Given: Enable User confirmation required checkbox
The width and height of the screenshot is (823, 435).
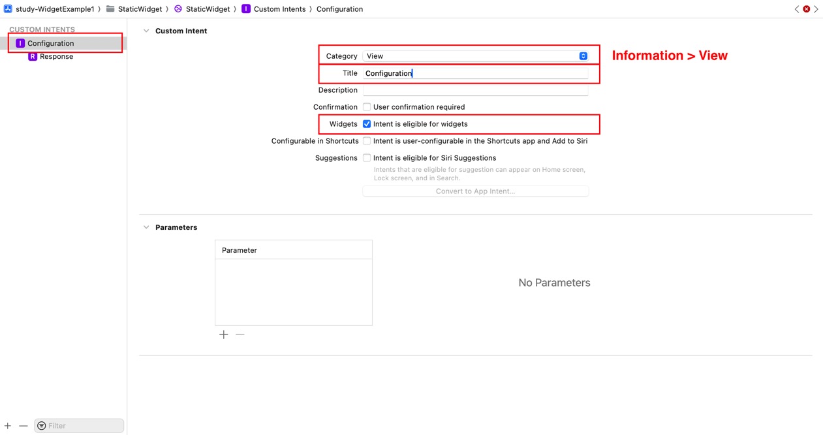Looking at the screenshot, I should tap(367, 107).
